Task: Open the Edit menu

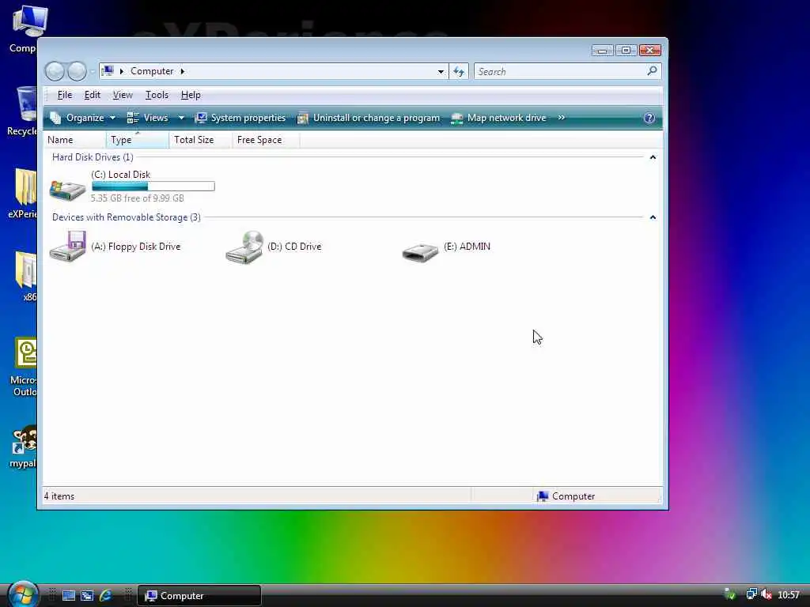Action: click(x=93, y=95)
